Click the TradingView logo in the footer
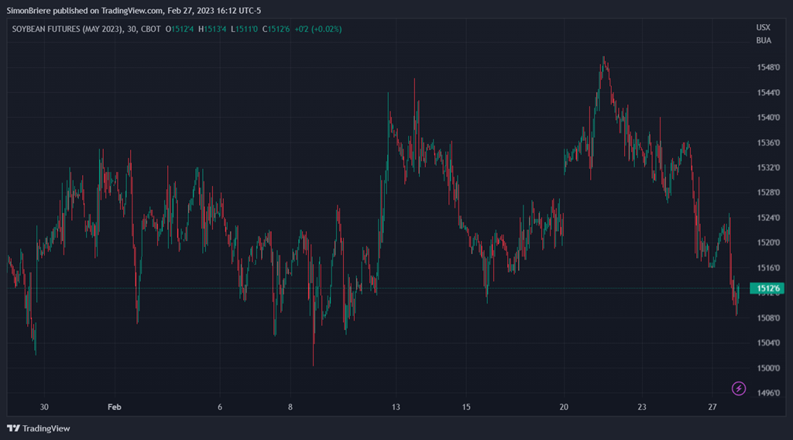Image resolution: width=793 pixels, height=440 pixels. pos(39,428)
